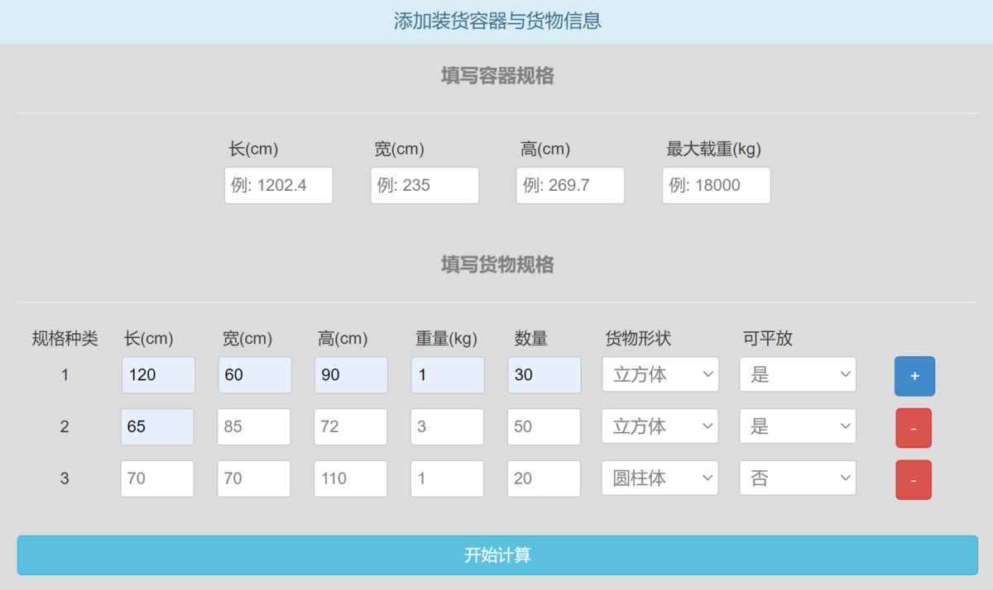993x590 pixels.
Task: Open the 圆柱体 shape dropdown on row 3
Action: (x=660, y=478)
